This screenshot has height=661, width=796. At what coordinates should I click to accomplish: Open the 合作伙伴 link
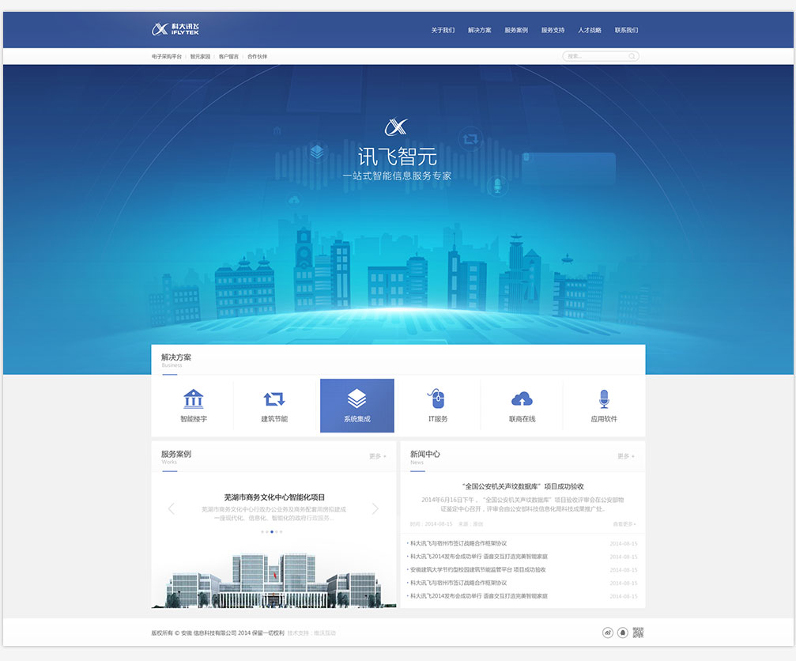[258, 56]
